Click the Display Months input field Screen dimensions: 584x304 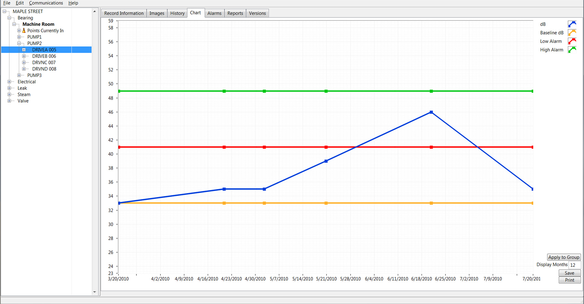coord(574,265)
